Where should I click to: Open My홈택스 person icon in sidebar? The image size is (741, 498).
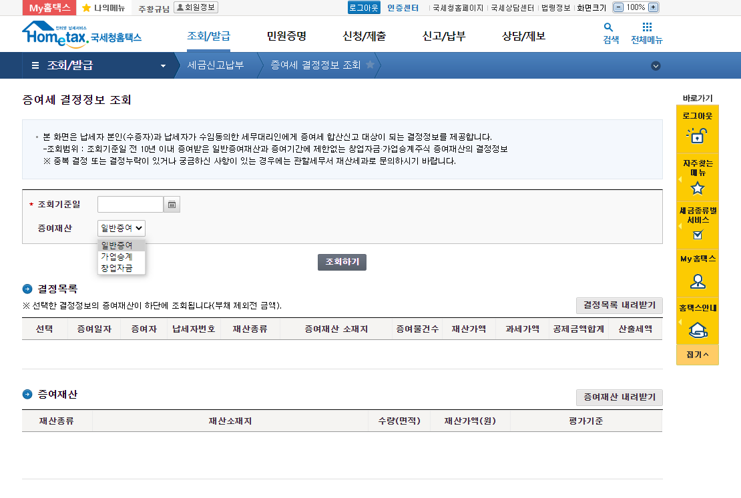click(x=698, y=282)
